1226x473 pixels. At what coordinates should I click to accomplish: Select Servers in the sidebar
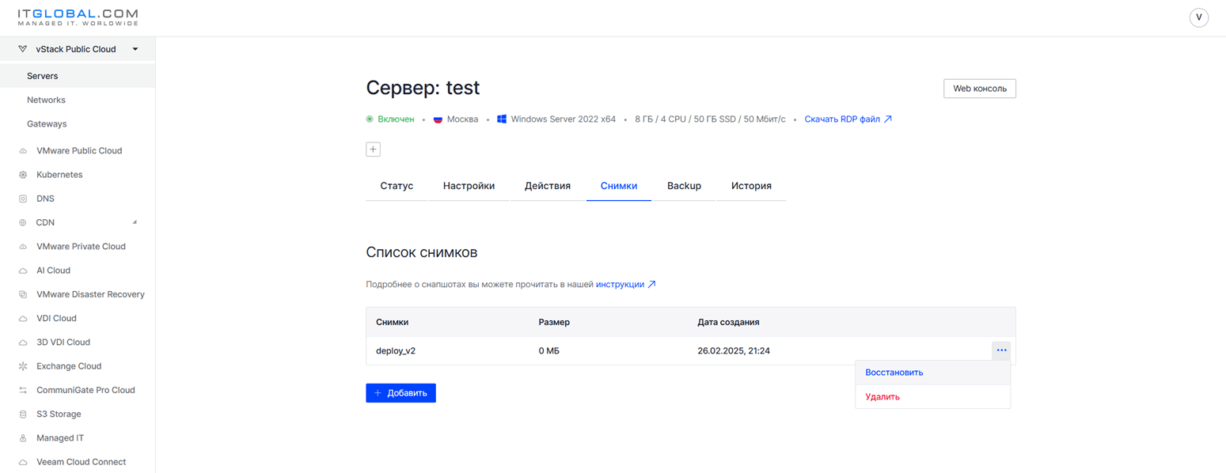pyautogui.click(x=78, y=76)
